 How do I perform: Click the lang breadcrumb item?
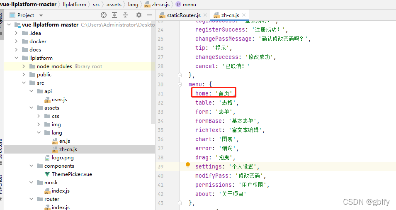[x=133, y=4]
